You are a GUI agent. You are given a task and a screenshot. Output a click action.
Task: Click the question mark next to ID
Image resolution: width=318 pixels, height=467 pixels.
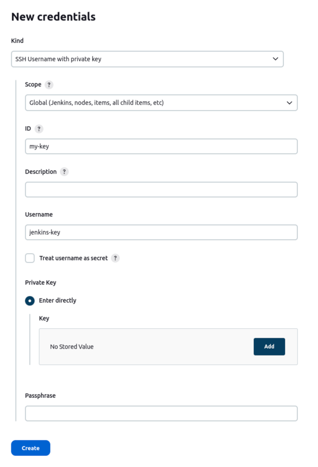pyautogui.click(x=39, y=129)
